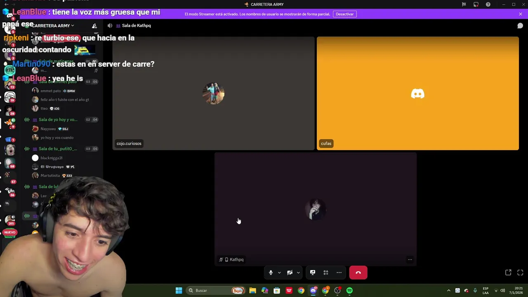This screenshot has height=297, width=528.
Task: Open the microphone input options arrow
Action: coord(279,273)
